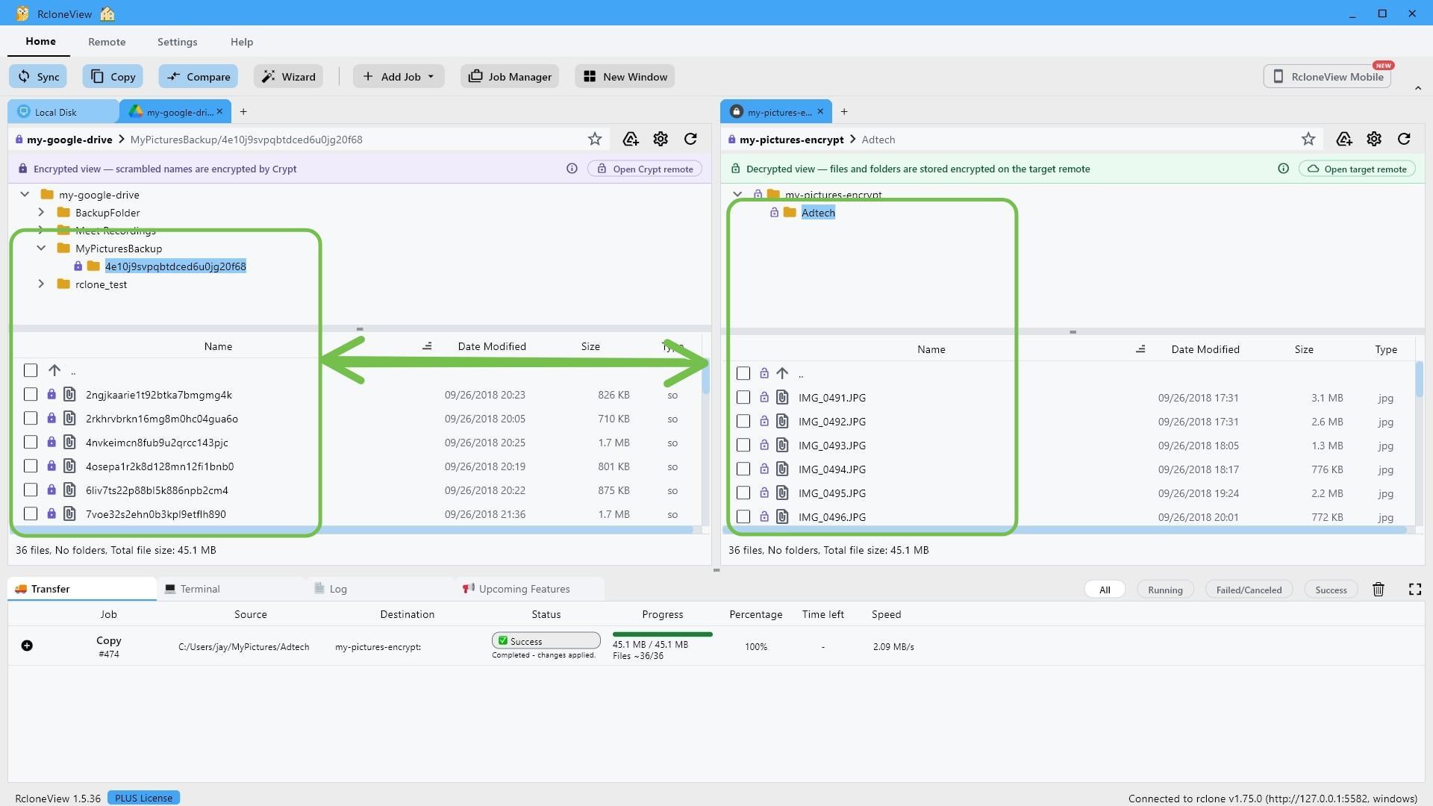Tick checkbox for 7voe32s2ehn0b3kpl9etflh890
The width and height of the screenshot is (1433, 806).
pos(31,513)
